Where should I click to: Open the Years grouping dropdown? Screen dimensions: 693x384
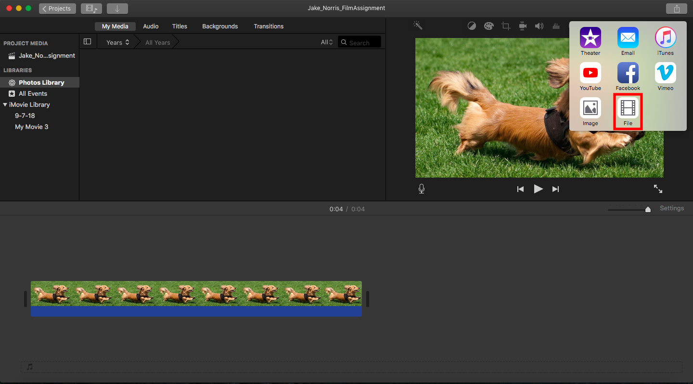point(117,42)
